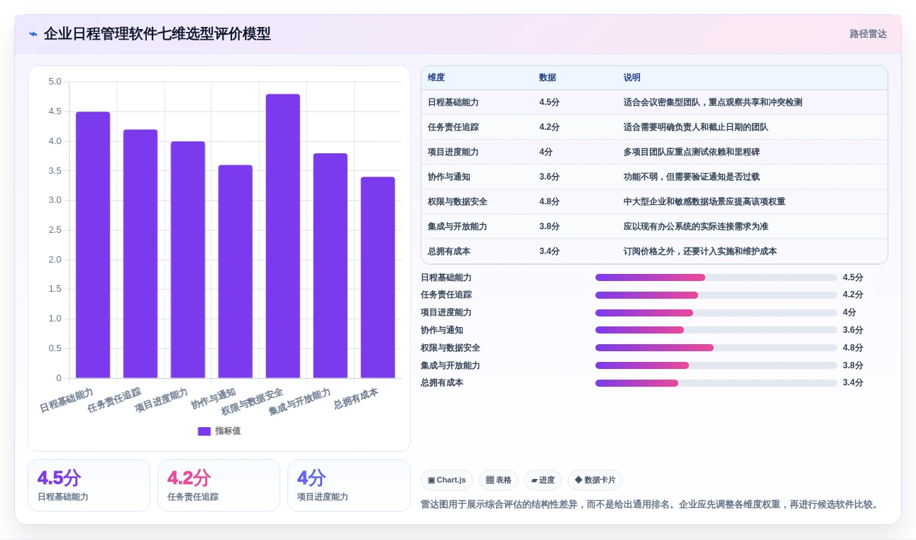The height and width of the screenshot is (540, 916).
Task: Open the 4分 项目进度能力 data card
Action: click(x=349, y=485)
